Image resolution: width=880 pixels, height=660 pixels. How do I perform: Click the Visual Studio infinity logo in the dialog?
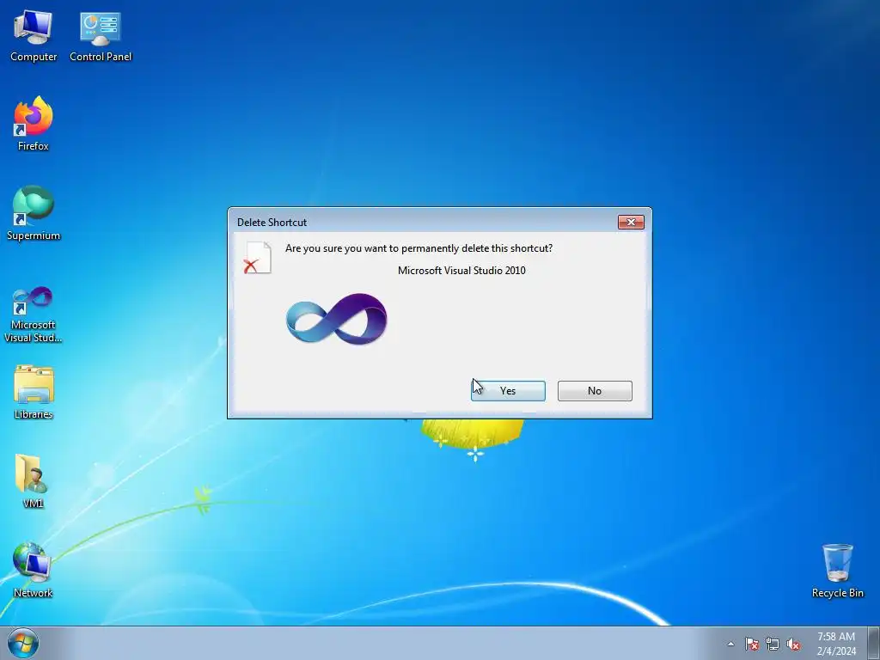(x=337, y=319)
